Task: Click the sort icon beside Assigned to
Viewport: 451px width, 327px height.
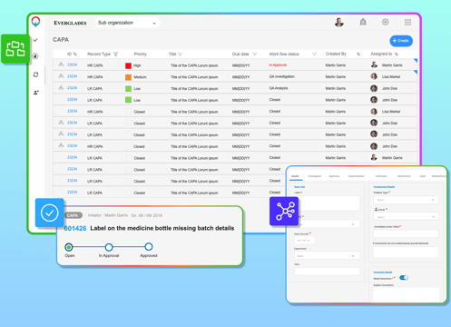Action: tap(397, 54)
